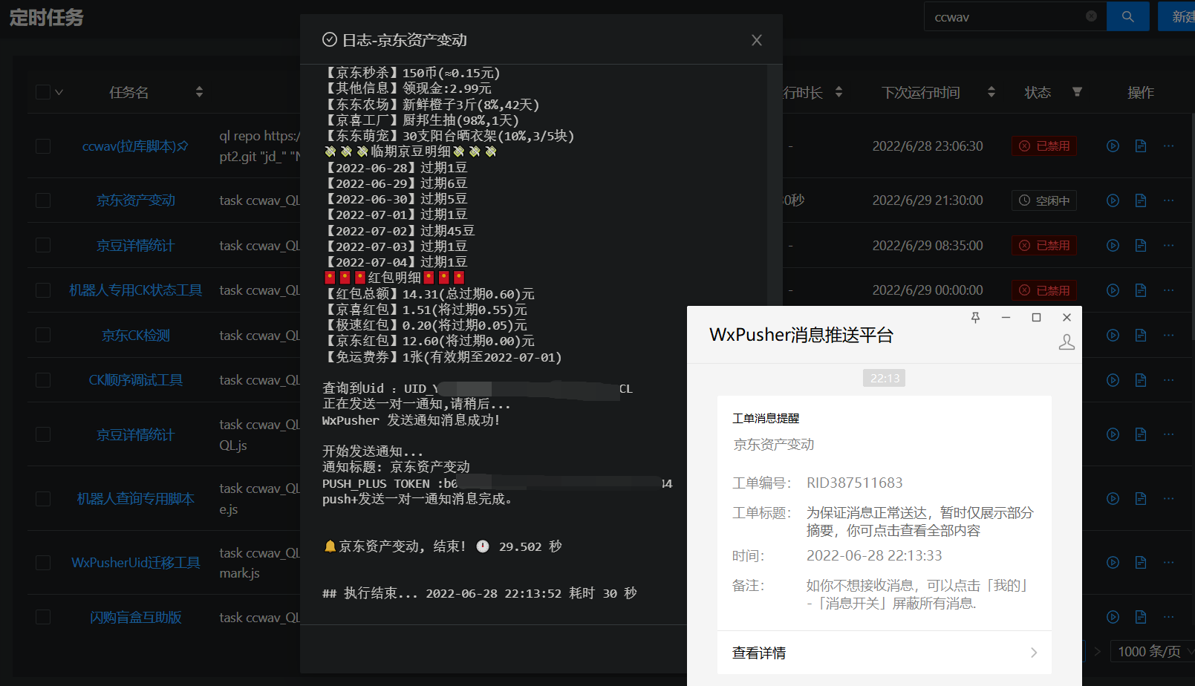Open 查看详情 in WxPusher message

(884, 653)
